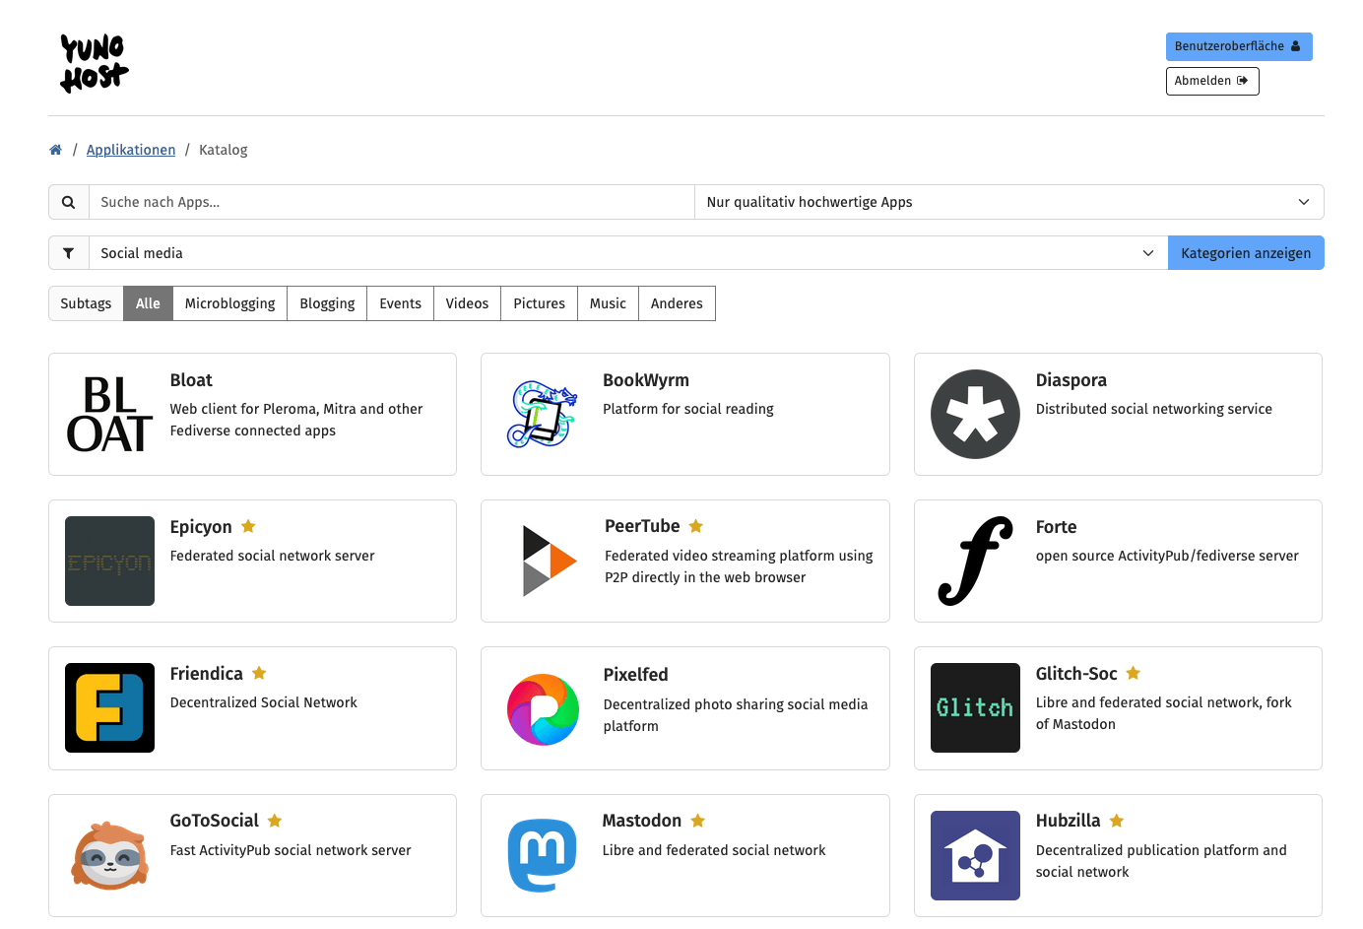Open the Mastodon app title
Viewport: 1363px width, 929px height.
642,821
